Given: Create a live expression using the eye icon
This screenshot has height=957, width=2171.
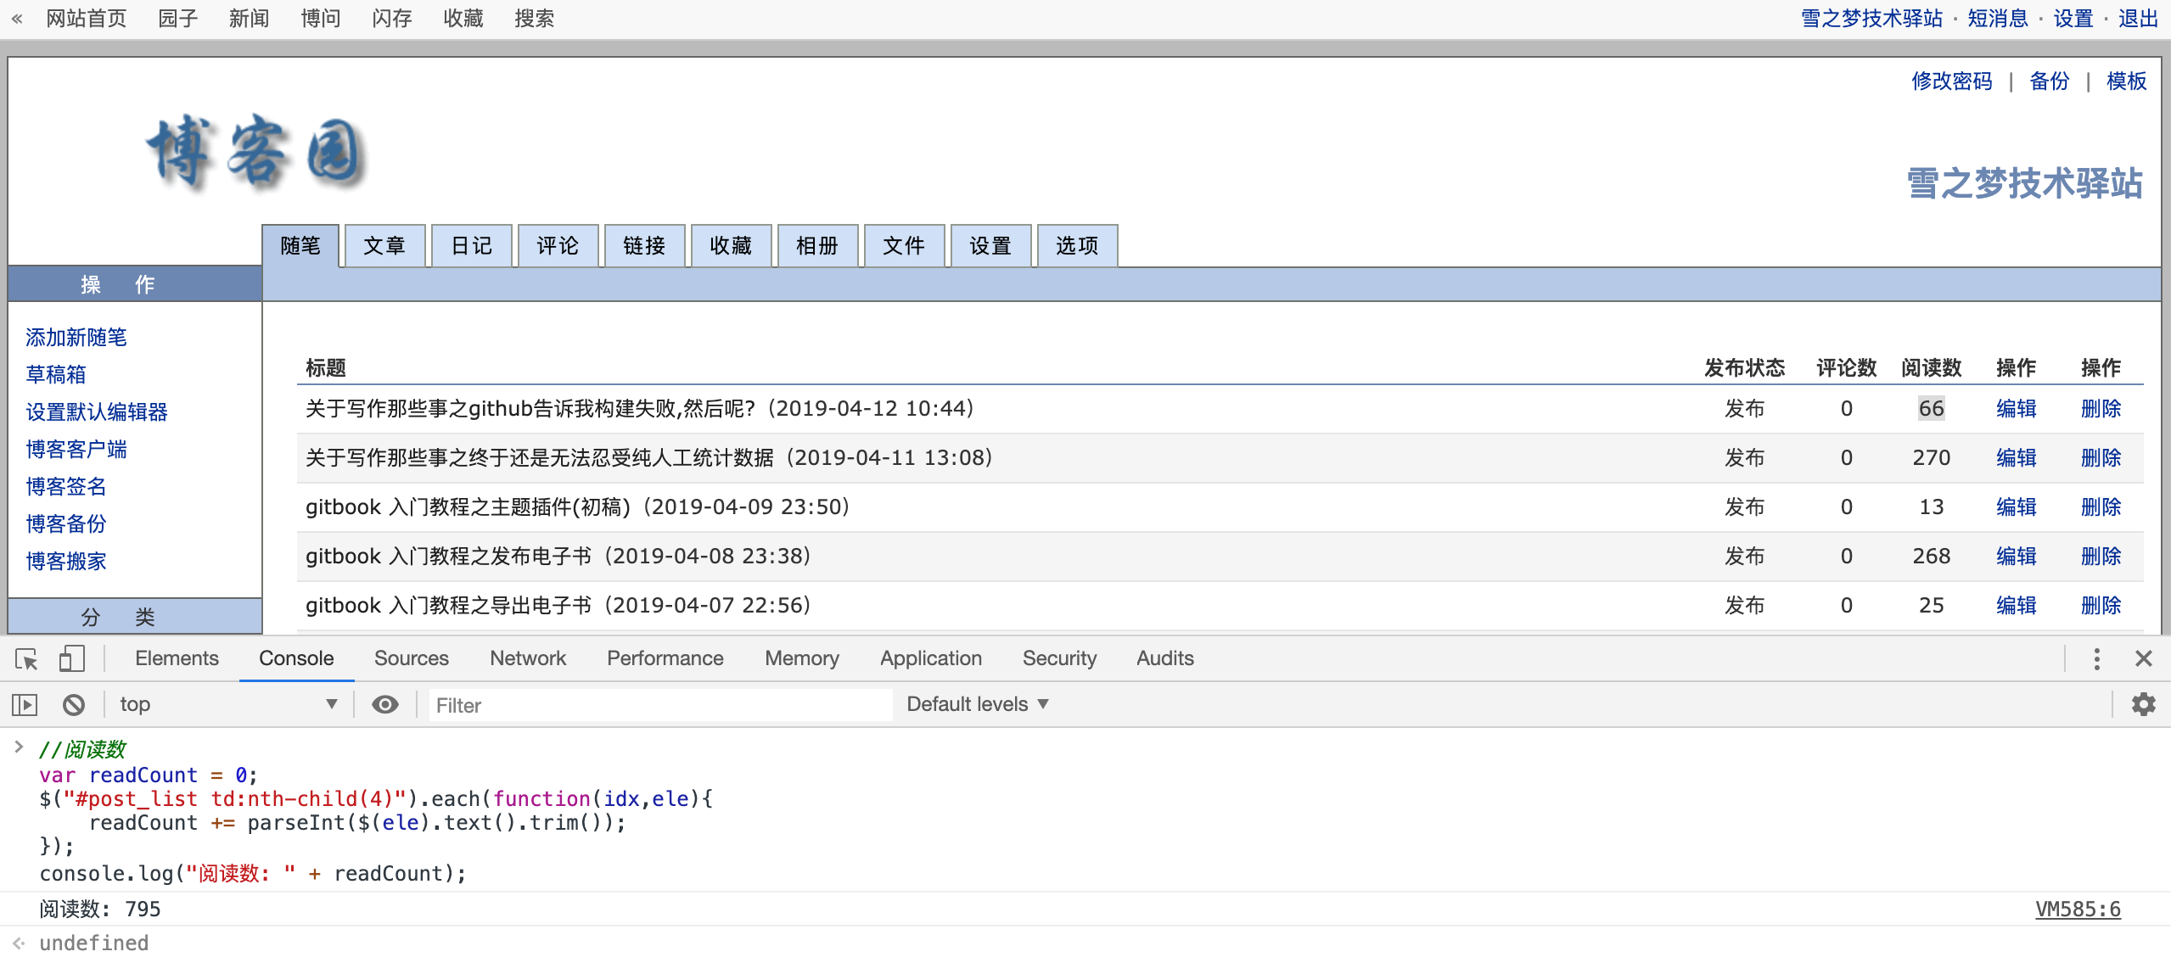Looking at the screenshot, I should [386, 704].
